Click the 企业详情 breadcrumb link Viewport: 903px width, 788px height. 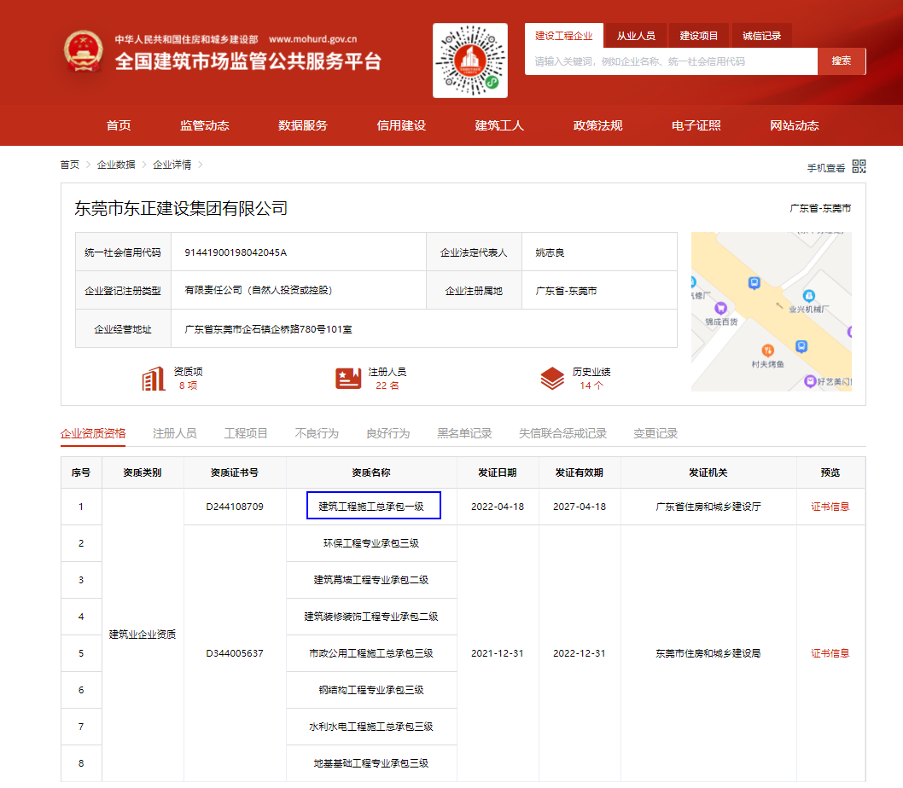[172, 165]
